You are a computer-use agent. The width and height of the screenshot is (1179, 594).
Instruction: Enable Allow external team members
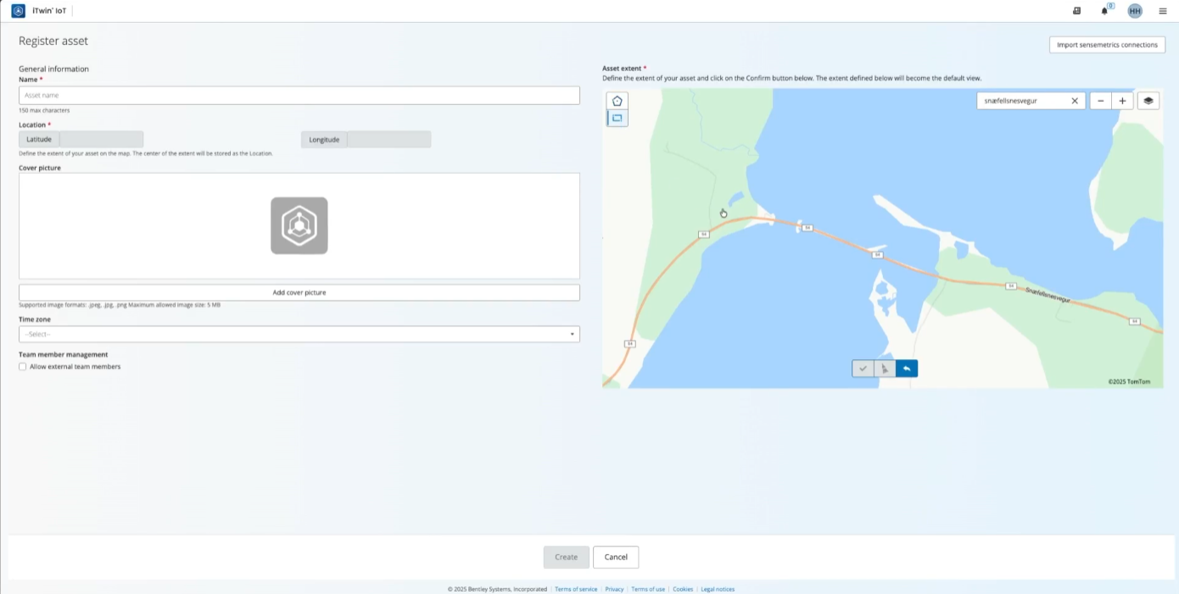coord(23,367)
